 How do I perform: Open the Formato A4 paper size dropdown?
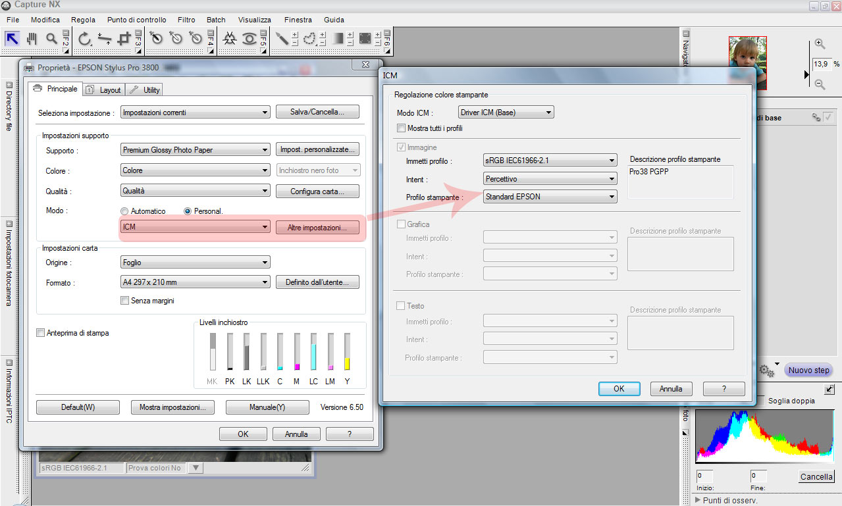point(196,282)
